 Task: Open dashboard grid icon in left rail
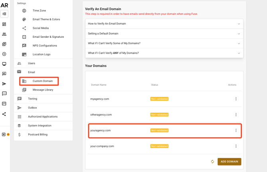(4, 24)
